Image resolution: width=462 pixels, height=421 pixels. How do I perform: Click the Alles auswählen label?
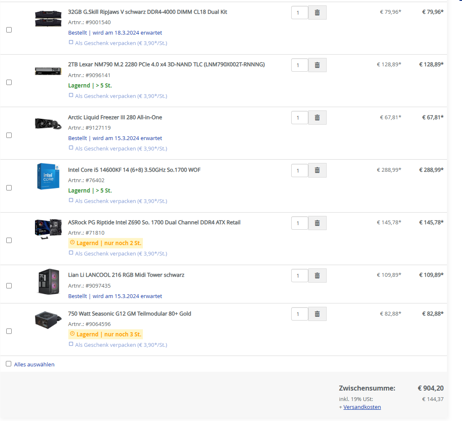[34, 364]
